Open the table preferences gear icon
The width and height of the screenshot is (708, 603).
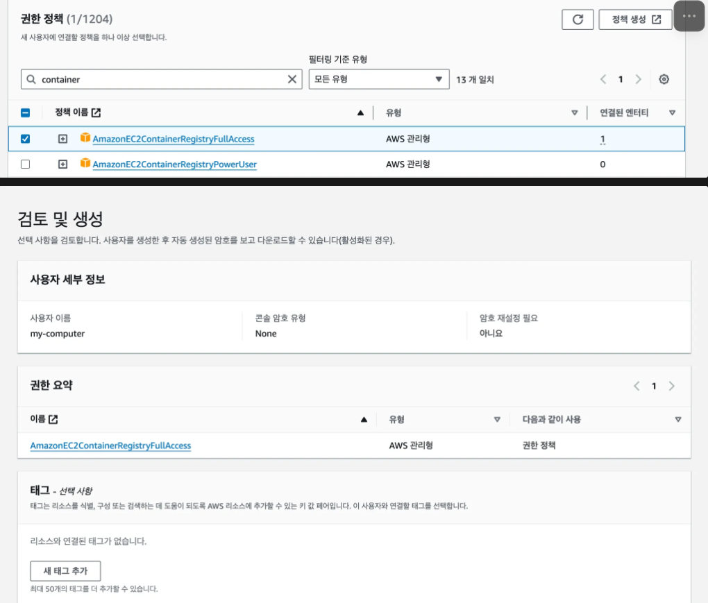click(x=664, y=79)
